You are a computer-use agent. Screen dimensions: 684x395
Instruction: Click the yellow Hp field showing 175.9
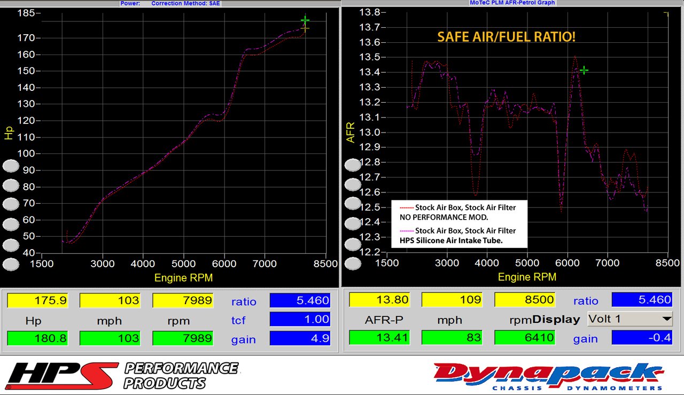(x=37, y=300)
